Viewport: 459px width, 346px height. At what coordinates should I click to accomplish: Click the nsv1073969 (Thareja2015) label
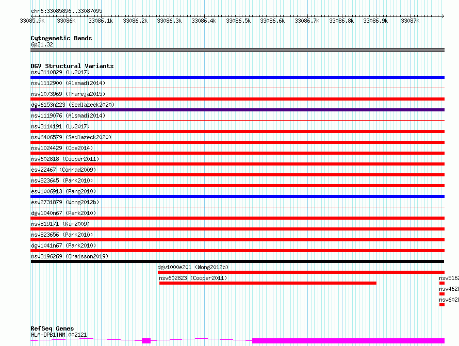[68, 94]
